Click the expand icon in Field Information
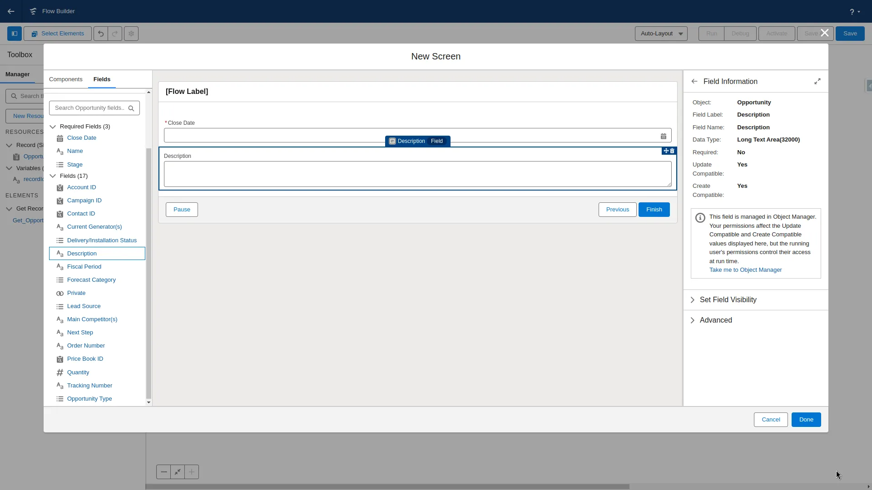872x490 pixels. [x=817, y=81]
